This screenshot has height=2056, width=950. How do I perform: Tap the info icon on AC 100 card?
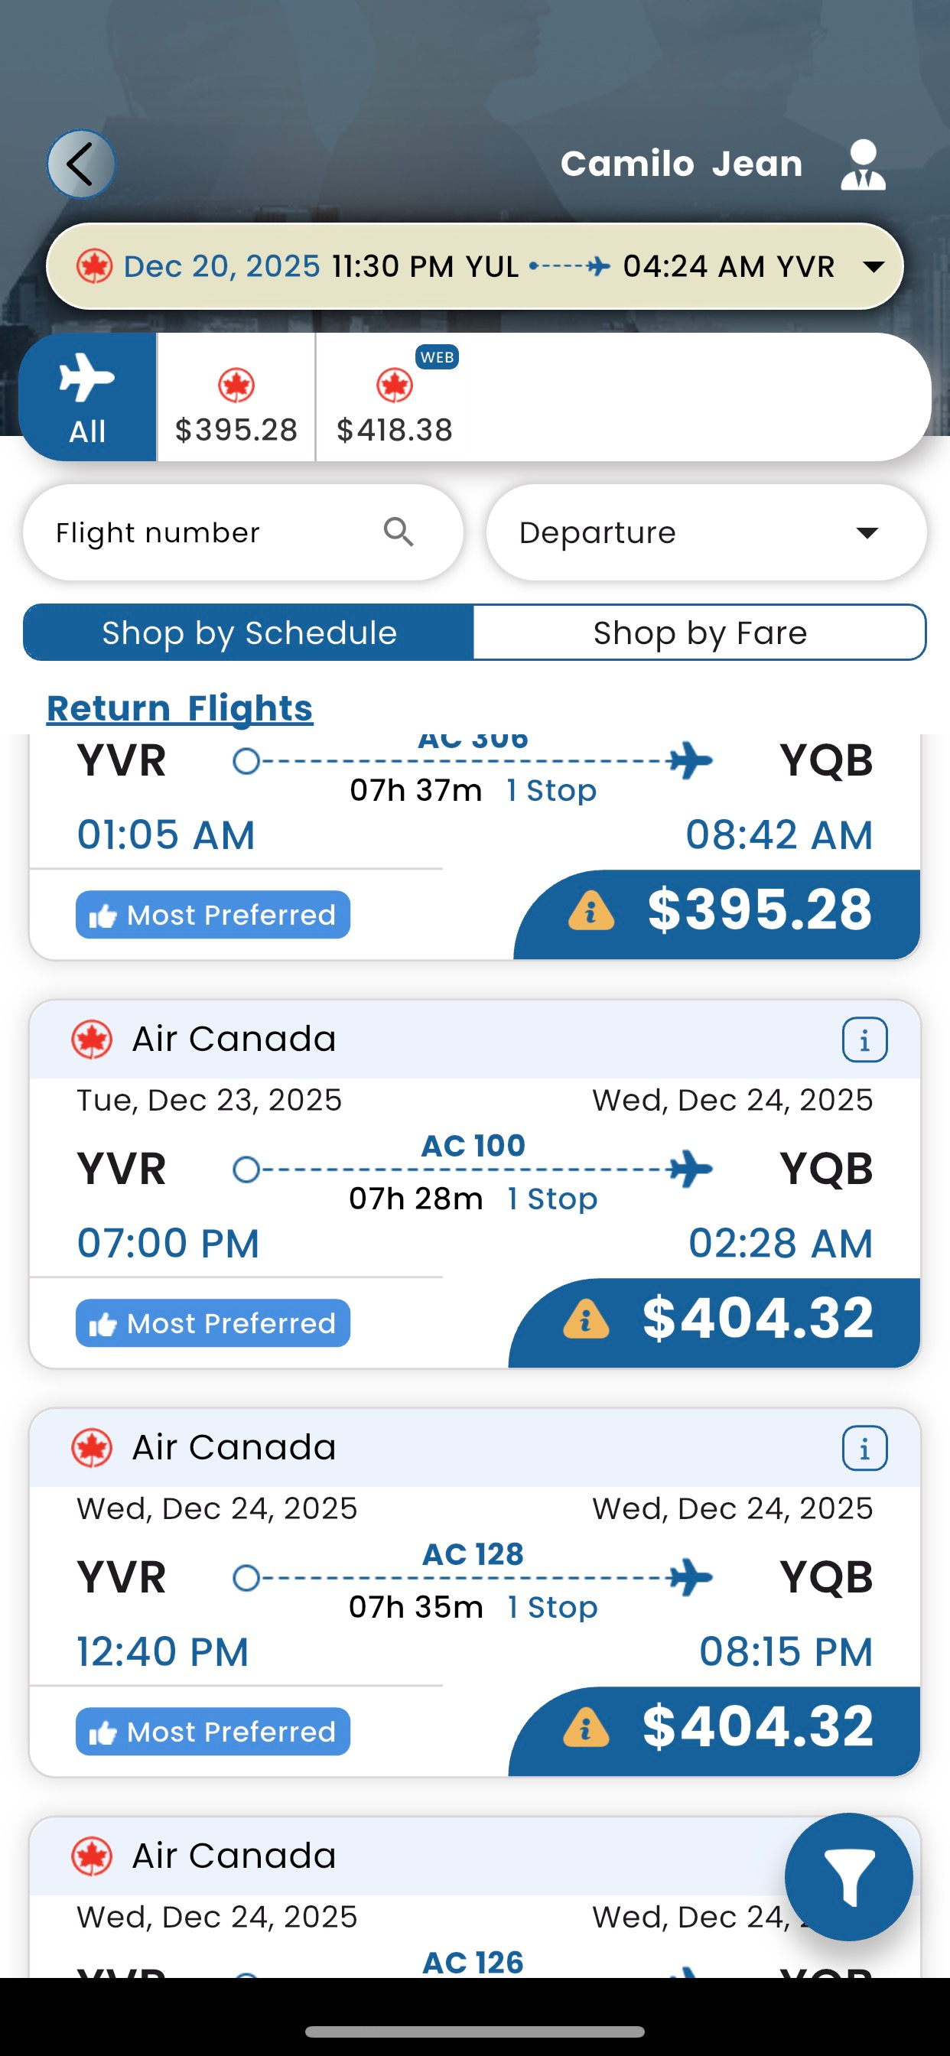864,1040
